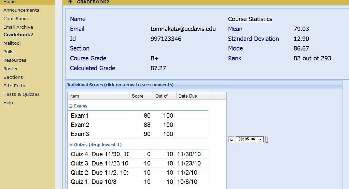Click the smiley icon beside the timer

(x=232, y=140)
